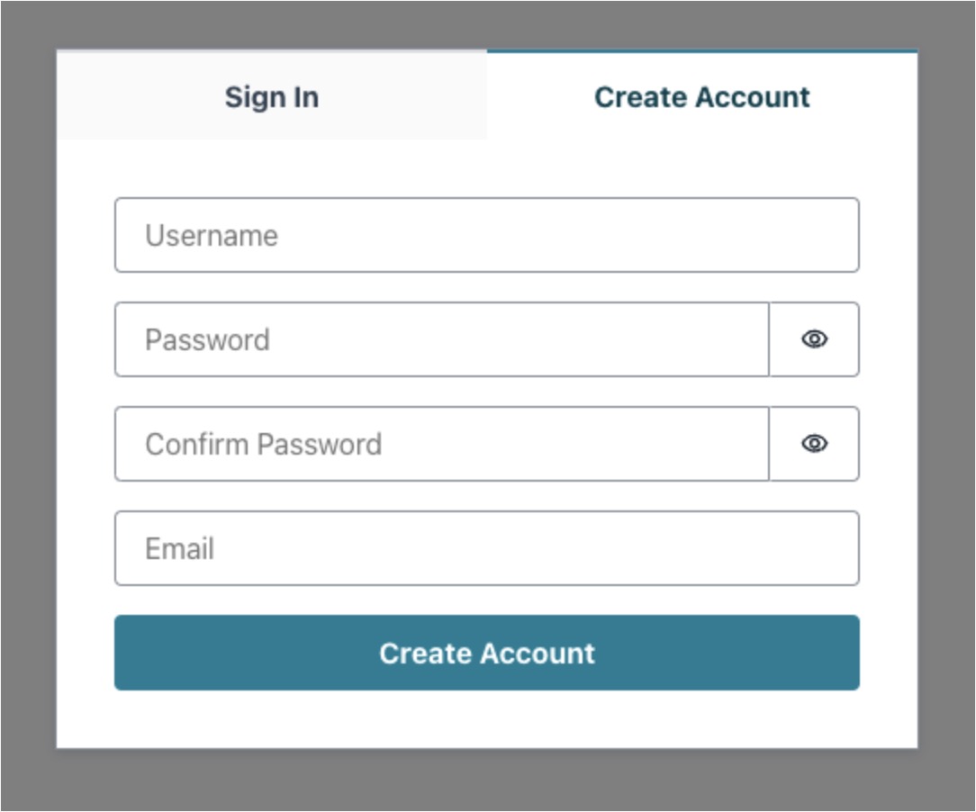Click the active Create Account tab heading
This screenshot has height=812, width=976.
[x=701, y=96]
